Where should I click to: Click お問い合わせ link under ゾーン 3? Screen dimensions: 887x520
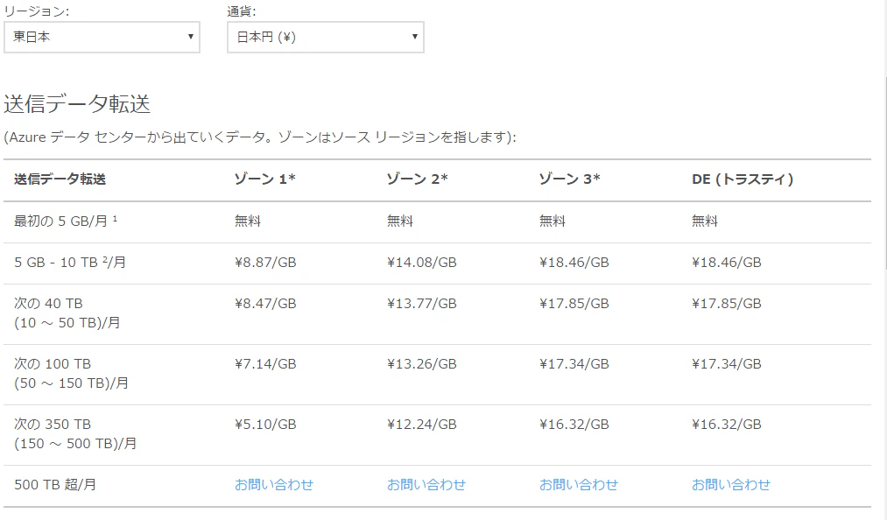pyautogui.click(x=578, y=485)
